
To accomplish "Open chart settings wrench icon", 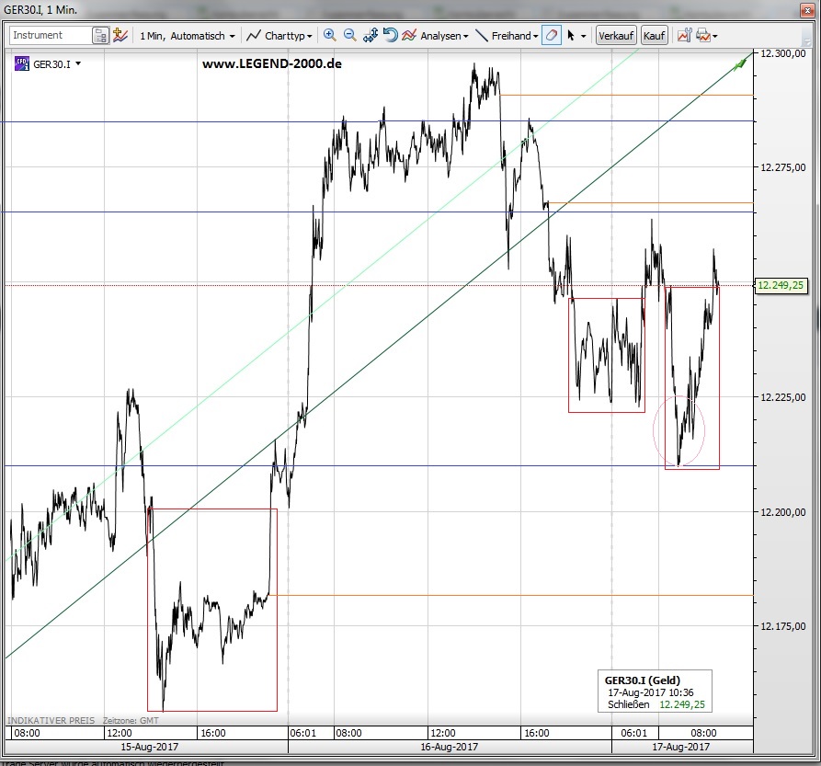I will [684, 35].
